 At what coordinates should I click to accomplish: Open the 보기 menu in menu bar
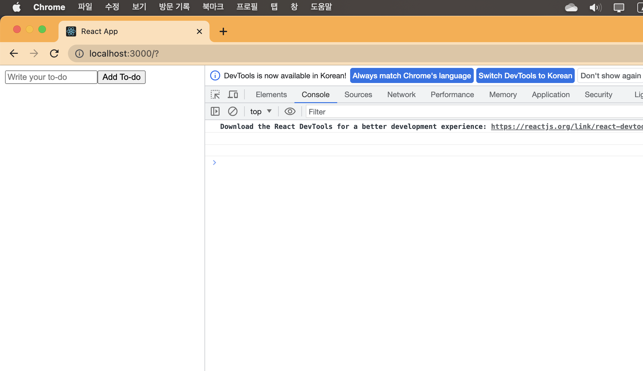click(x=139, y=7)
